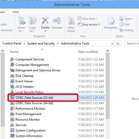This screenshot has height=139, width=139.
Task: Click the Open icon in ribbon
Action: click(121, 19)
